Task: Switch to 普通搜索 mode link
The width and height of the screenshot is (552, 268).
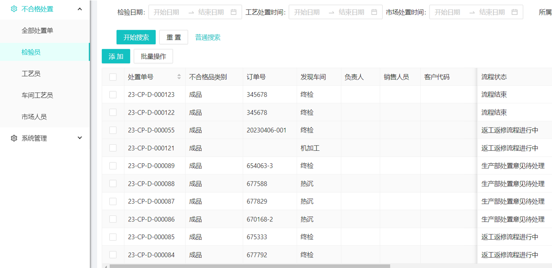Action: coord(208,37)
